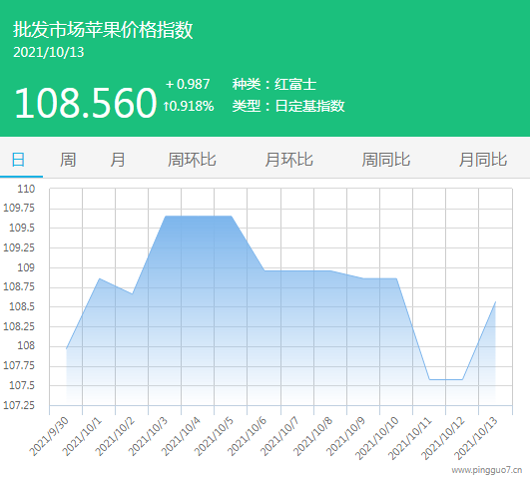Switch to the 周 weekly tab

pos(68,160)
